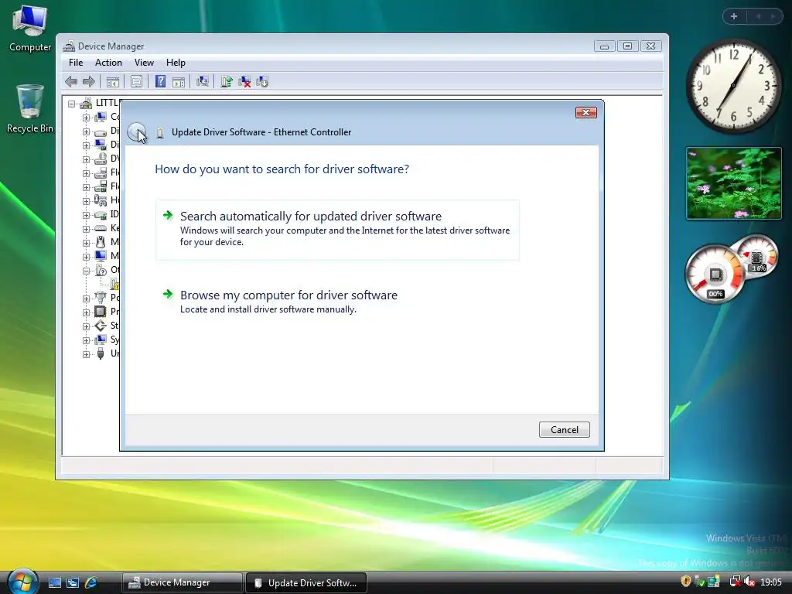Click Show Desktop quick launch icon

coord(55,582)
